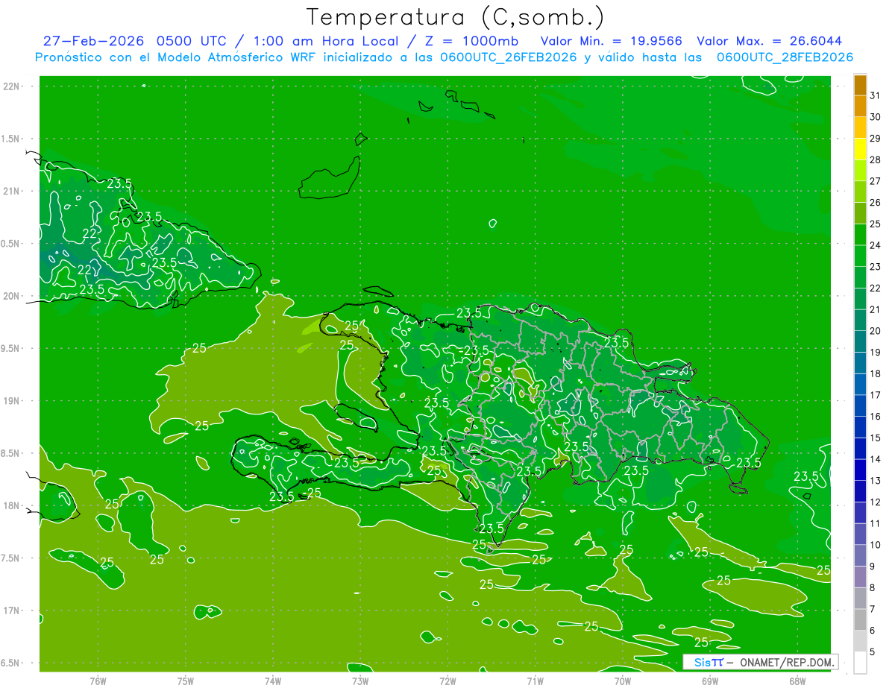Click the longitude label '75W'

click(185, 681)
